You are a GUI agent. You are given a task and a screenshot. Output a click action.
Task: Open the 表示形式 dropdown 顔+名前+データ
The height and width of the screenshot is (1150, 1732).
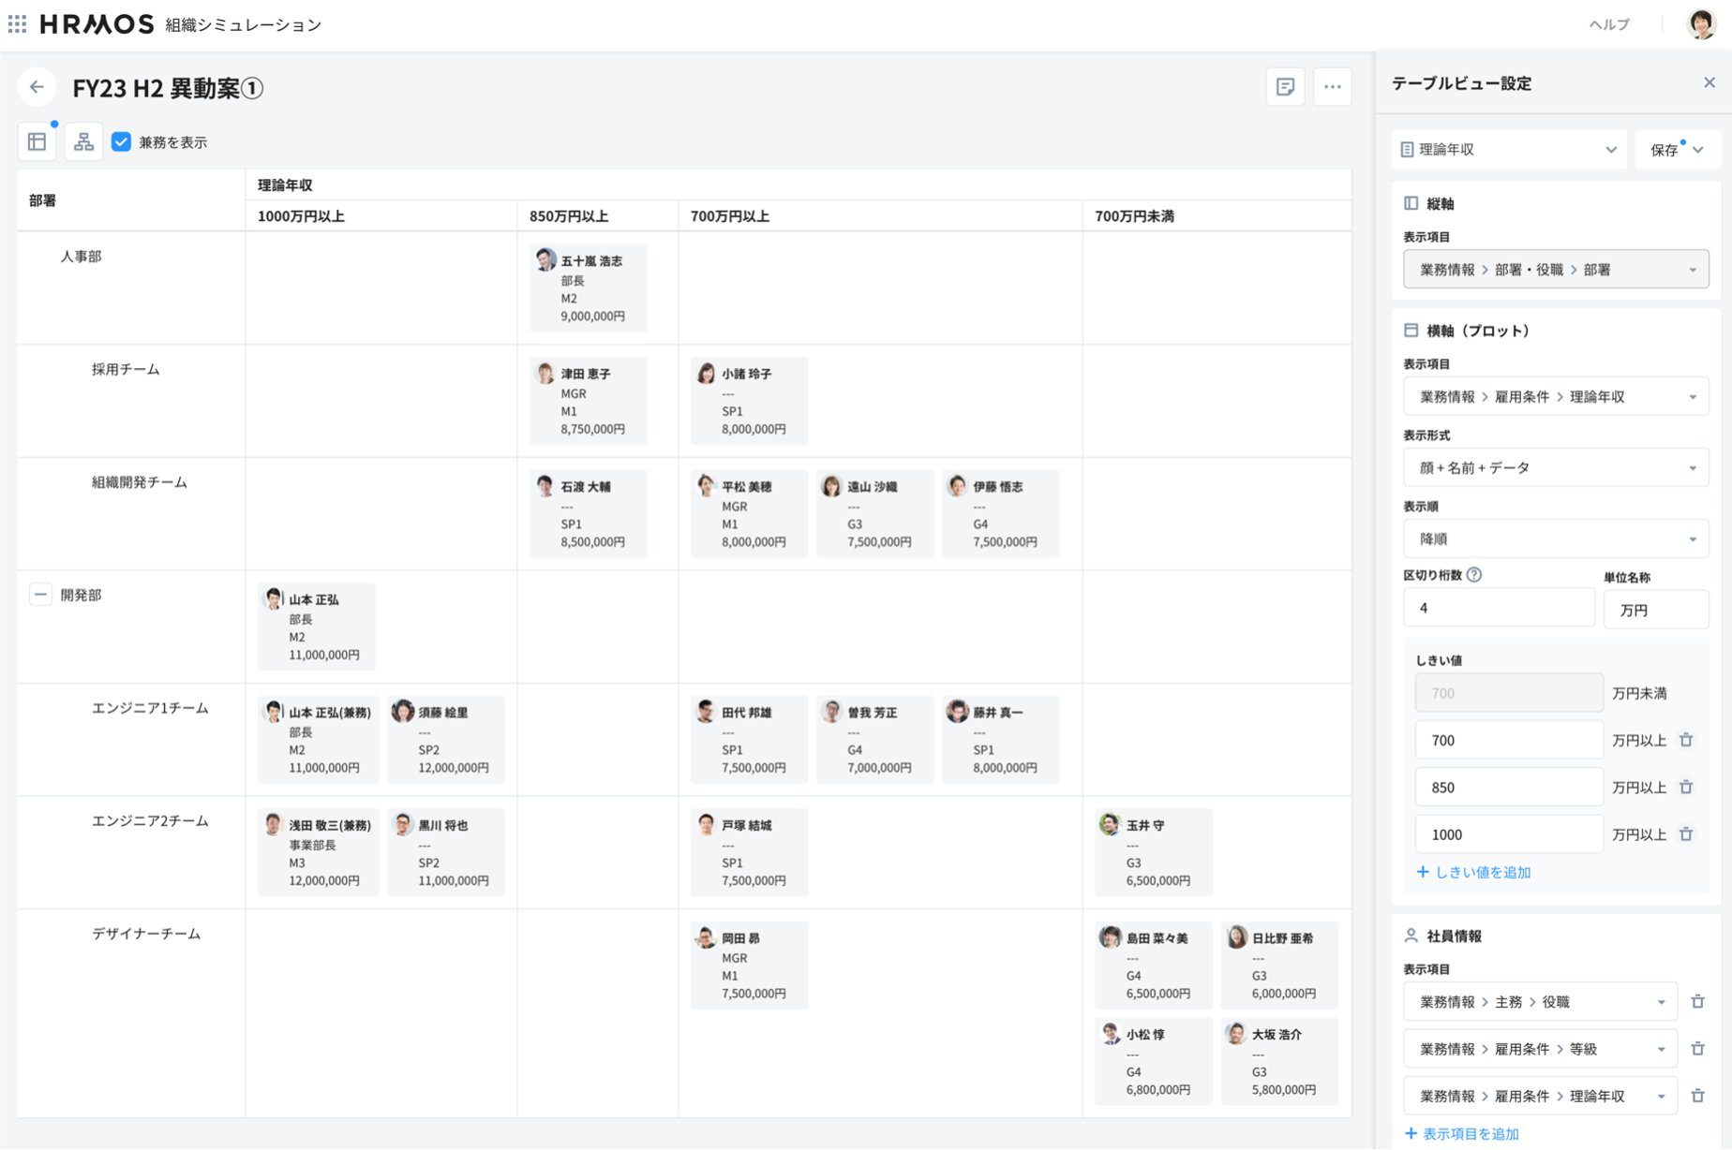(x=1555, y=467)
